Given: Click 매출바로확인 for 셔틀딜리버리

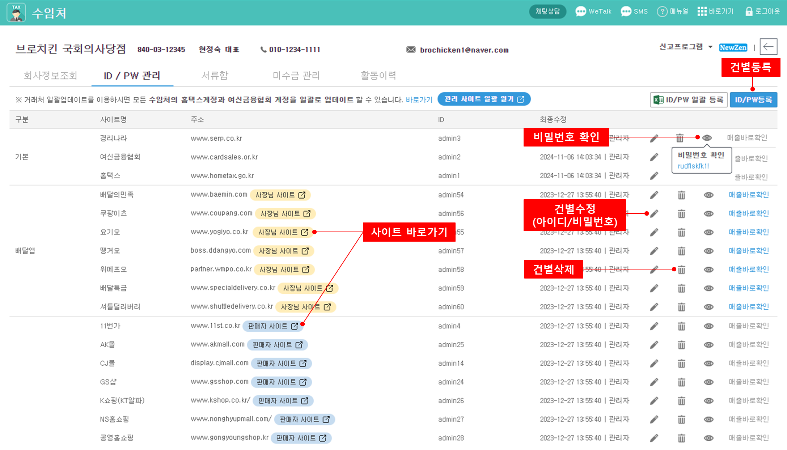Looking at the screenshot, I should [x=749, y=307].
